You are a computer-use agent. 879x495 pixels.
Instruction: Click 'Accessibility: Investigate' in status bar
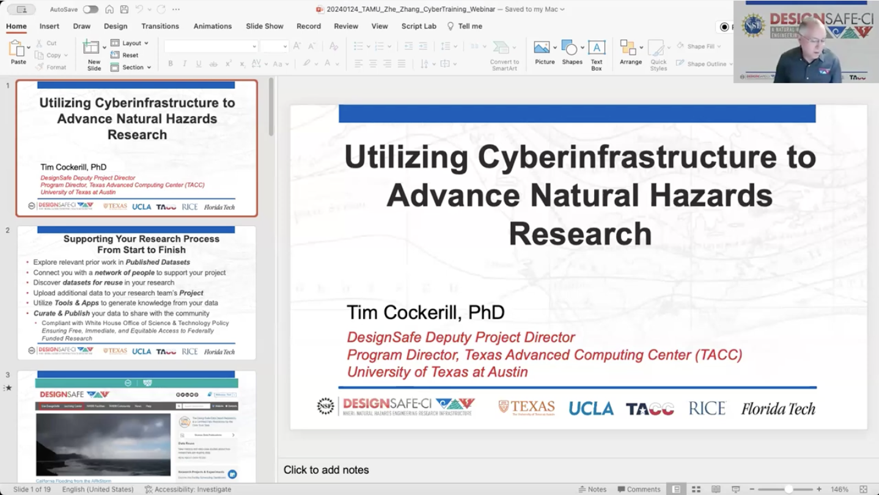(x=188, y=490)
